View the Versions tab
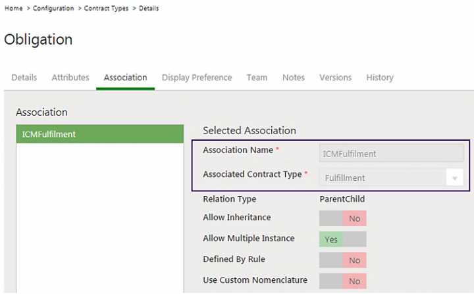 tap(335, 78)
